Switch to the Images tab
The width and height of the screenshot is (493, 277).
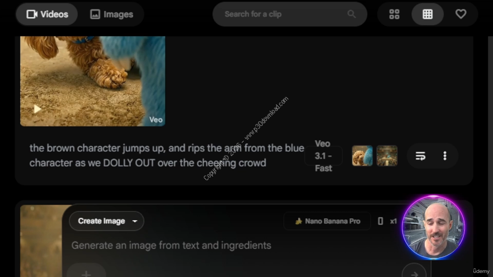point(111,14)
